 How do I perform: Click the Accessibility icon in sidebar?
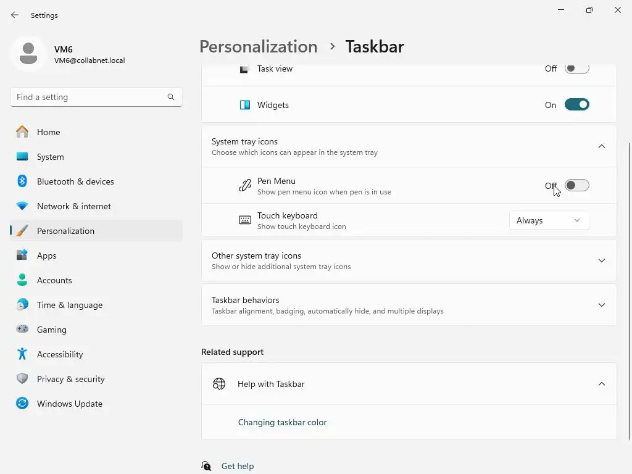pos(22,354)
